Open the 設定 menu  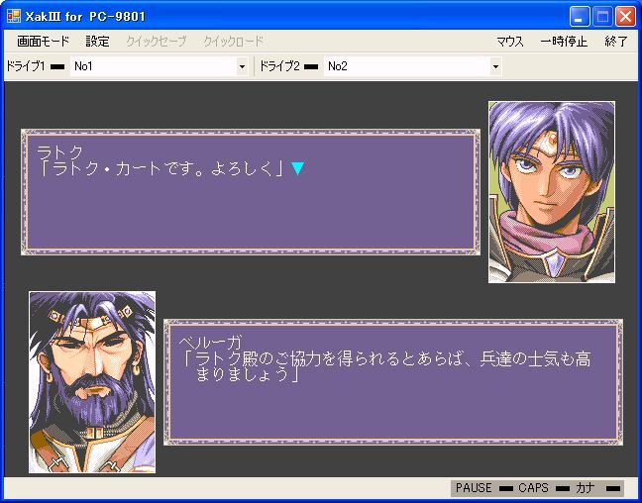[97, 42]
